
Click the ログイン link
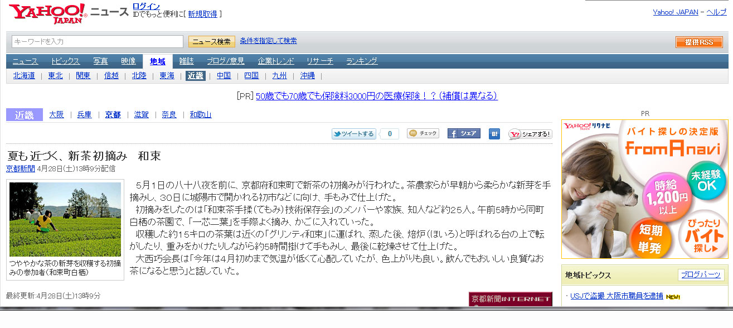click(x=147, y=6)
